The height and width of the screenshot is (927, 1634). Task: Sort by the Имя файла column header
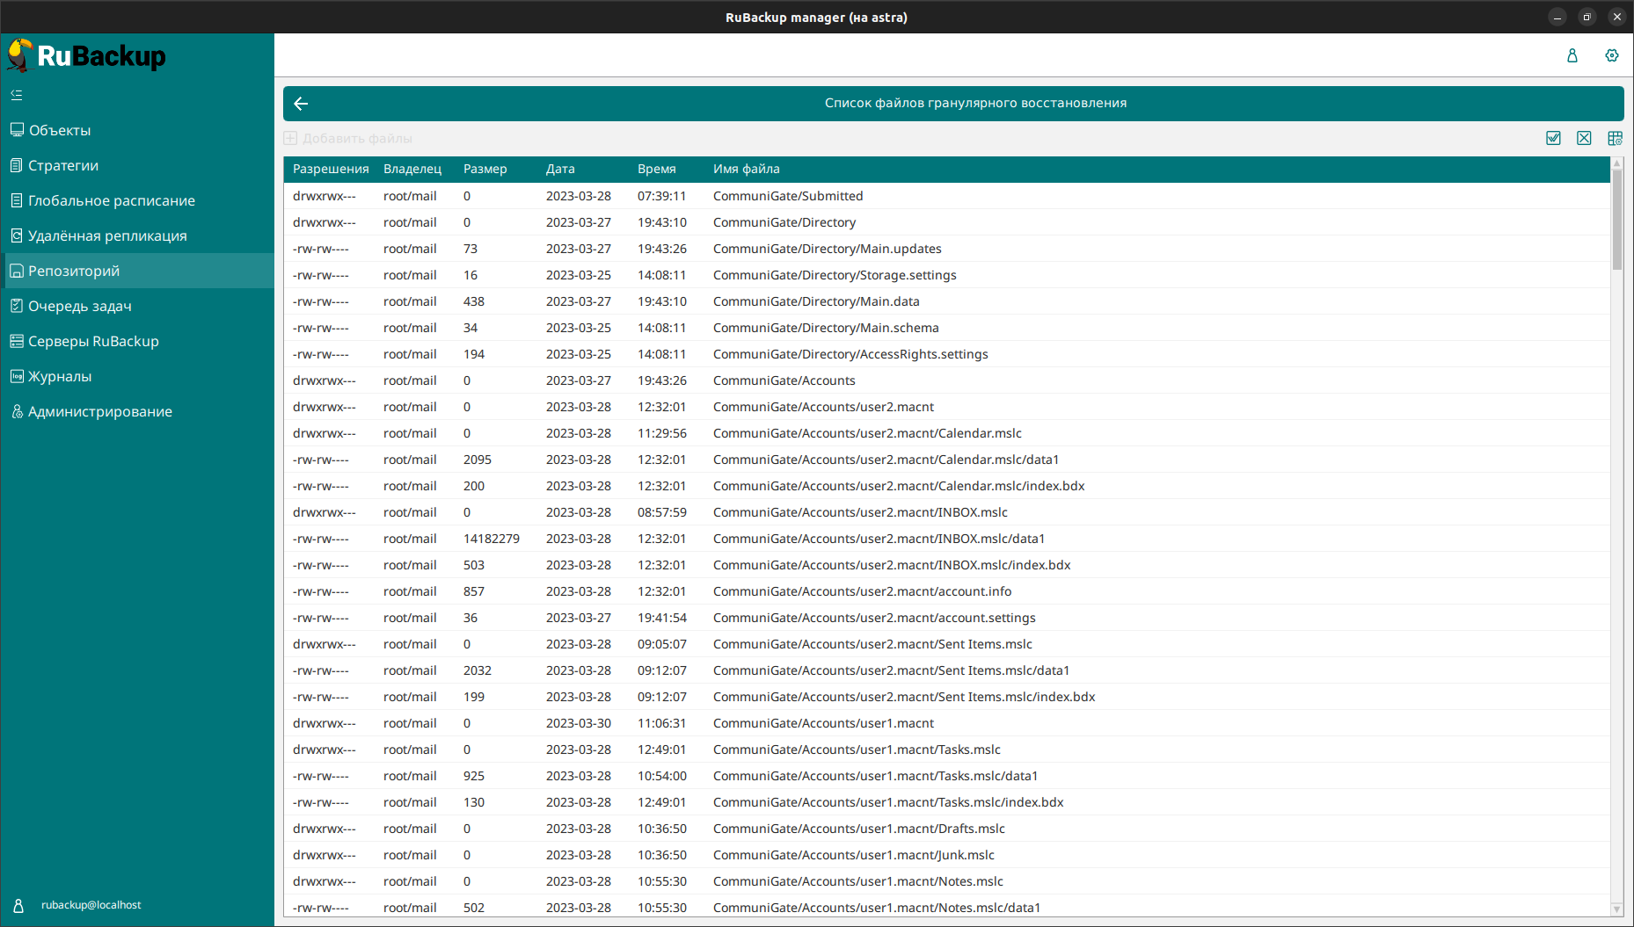point(746,169)
